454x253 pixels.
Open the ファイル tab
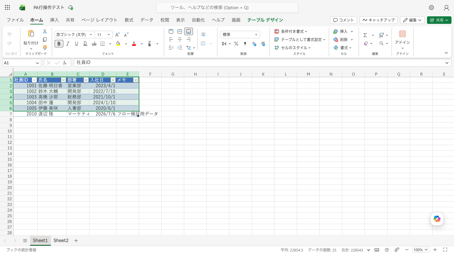[15, 20]
